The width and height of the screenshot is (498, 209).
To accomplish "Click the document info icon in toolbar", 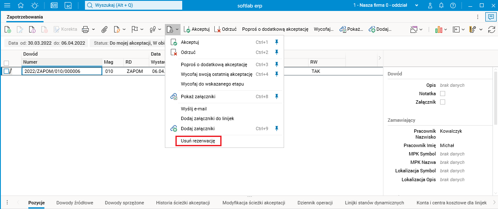I will click(x=32, y=29).
